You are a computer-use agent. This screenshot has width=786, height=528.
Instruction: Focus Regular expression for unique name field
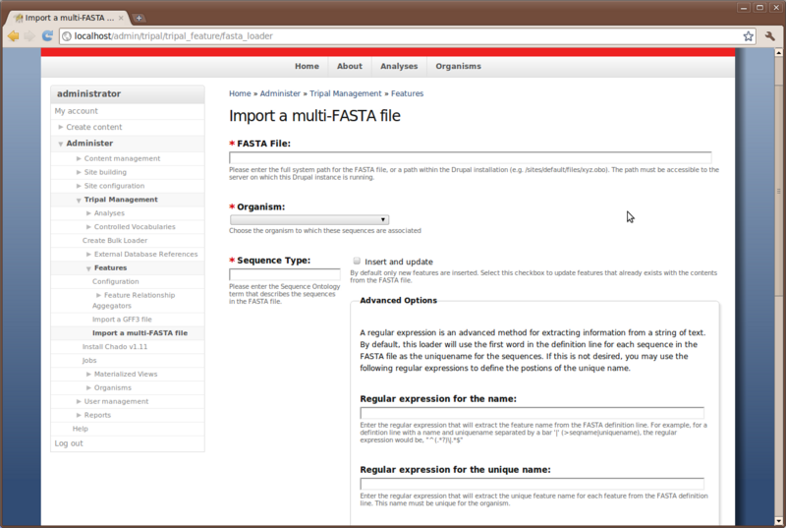click(532, 484)
